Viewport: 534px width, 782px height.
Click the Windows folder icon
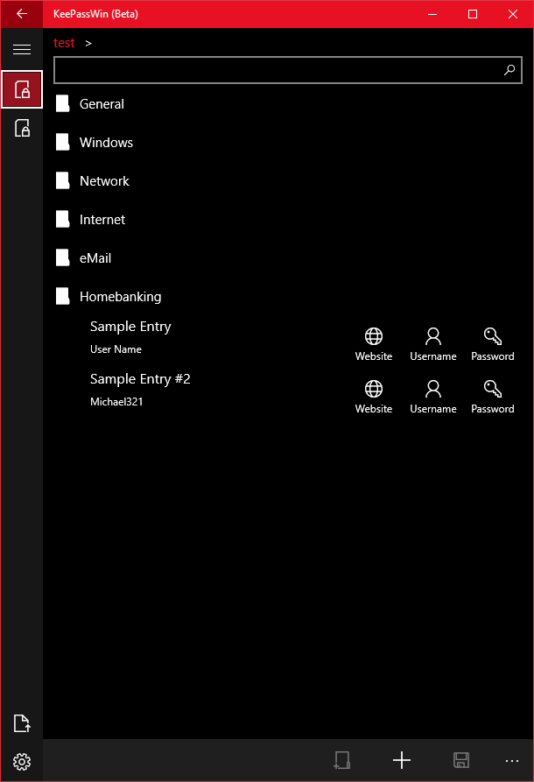62,142
